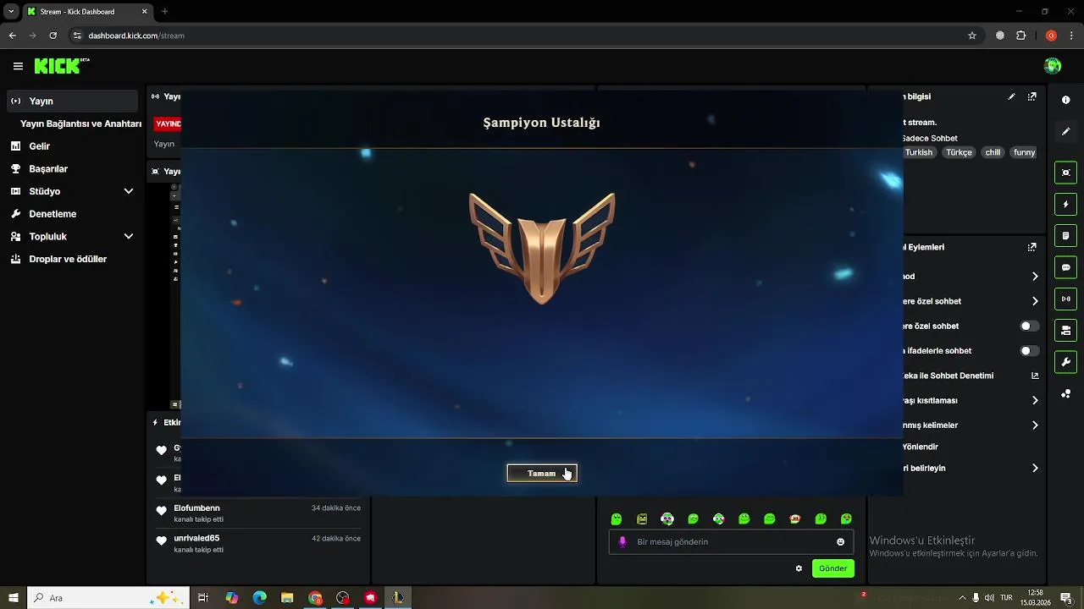Click the purple microphone icon in chat input
Screen dimensions: 1084x609
tap(622, 542)
